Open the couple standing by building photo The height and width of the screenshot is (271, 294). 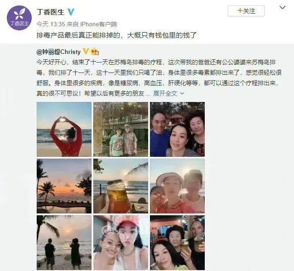[x=121, y=129]
